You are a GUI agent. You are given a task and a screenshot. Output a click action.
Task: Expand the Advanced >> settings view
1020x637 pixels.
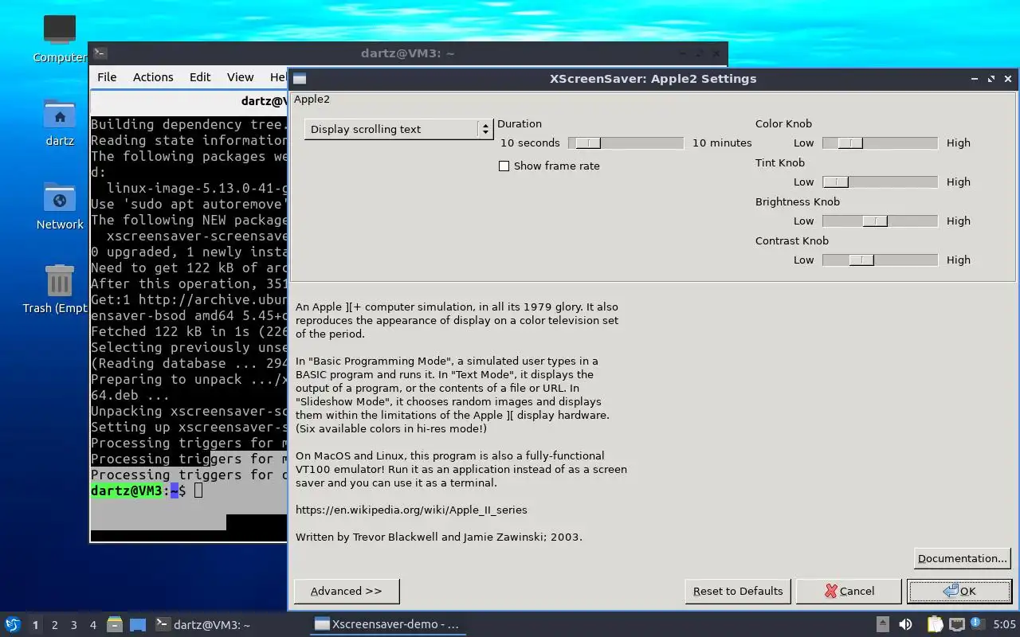[x=347, y=591]
